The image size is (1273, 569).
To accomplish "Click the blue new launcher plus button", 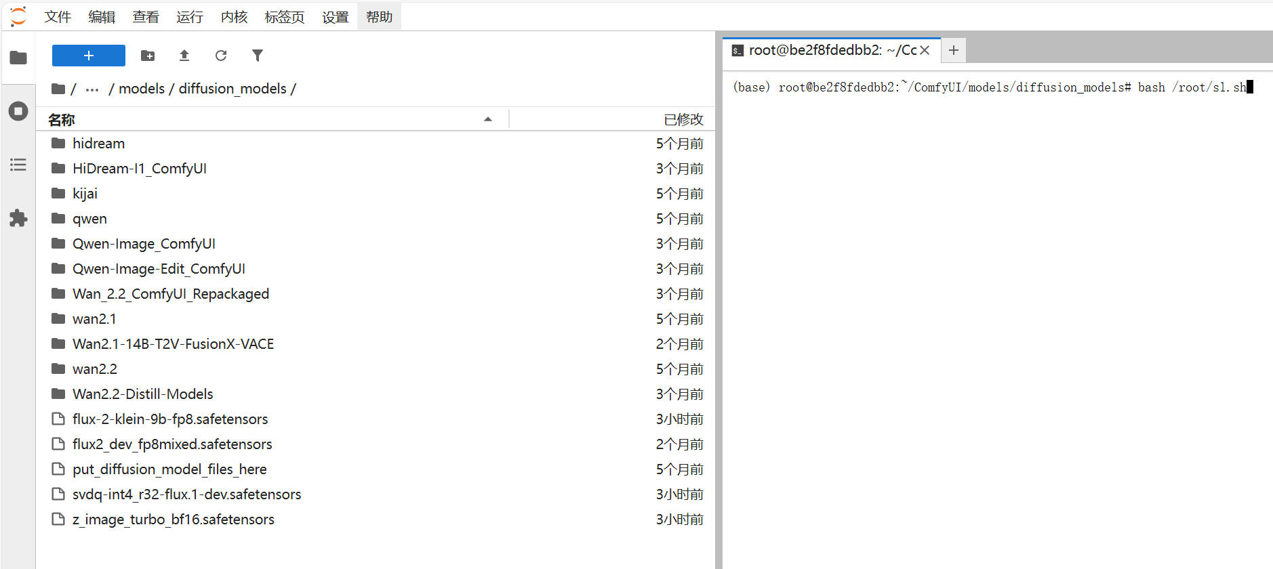I will pyautogui.click(x=88, y=56).
